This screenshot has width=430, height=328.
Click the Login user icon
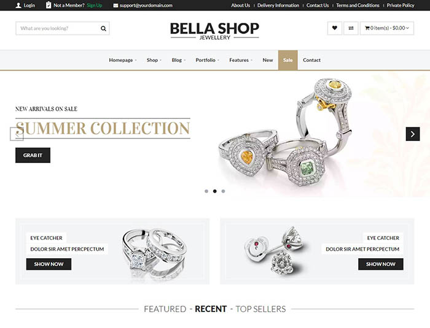tap(18, 5)
